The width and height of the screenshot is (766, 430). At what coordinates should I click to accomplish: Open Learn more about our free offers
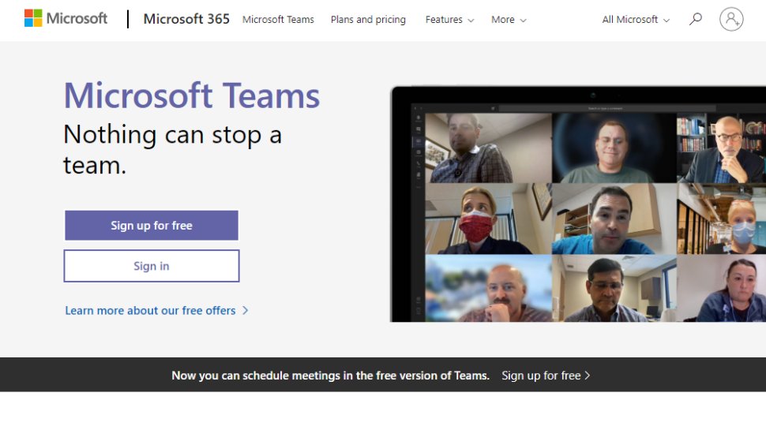pos(157,310)
